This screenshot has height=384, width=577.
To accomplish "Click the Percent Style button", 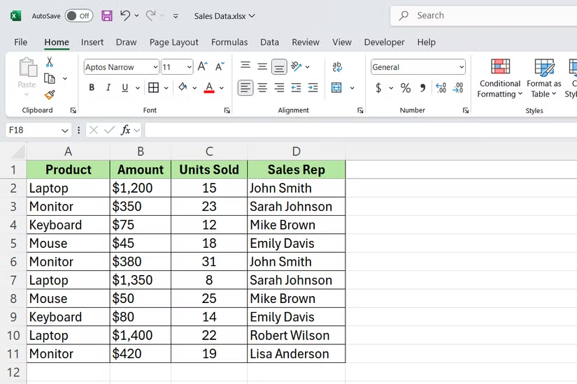I will tap(406, 88).
